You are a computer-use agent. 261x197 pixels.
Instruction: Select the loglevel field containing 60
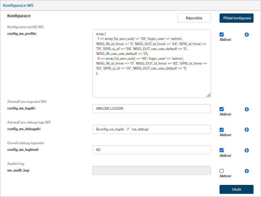coord(151,150)
